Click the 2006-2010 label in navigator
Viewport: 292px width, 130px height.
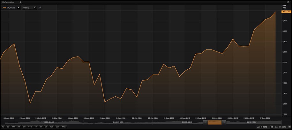click(187, 122)
